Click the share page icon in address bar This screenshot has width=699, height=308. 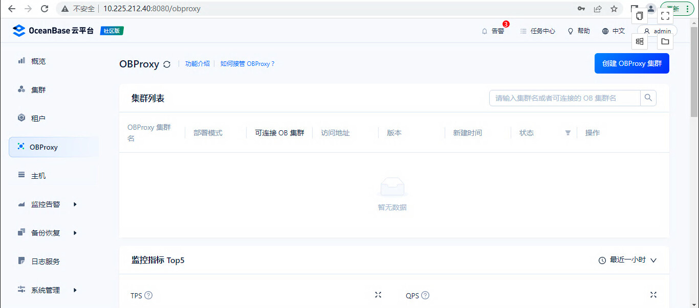[x=598, y=9]
